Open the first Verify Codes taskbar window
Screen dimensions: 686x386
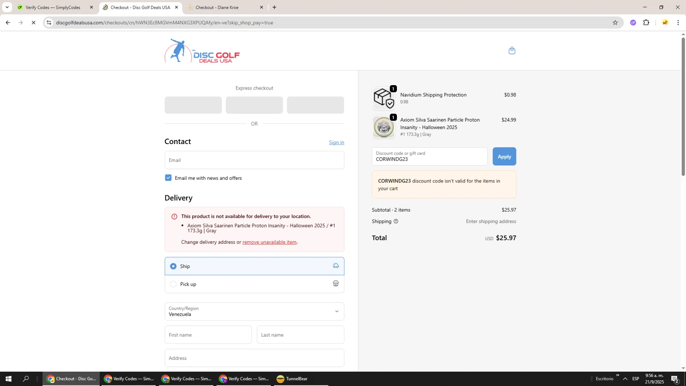129,379
